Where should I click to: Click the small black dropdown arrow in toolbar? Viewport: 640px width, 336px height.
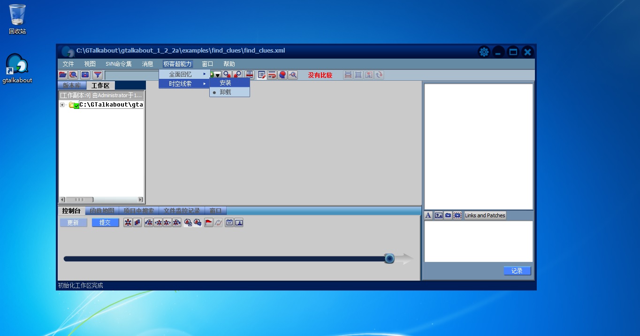point(218,75)
